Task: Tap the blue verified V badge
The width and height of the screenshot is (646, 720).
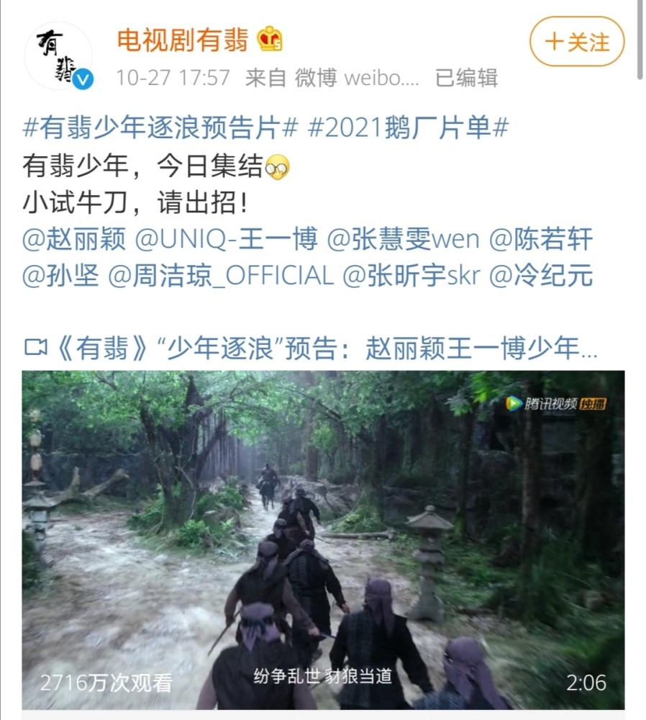Action: tap(83, 80)
